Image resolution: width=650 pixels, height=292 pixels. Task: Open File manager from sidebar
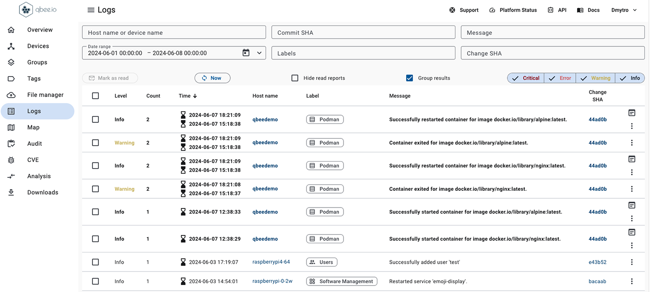click(38, 95)
